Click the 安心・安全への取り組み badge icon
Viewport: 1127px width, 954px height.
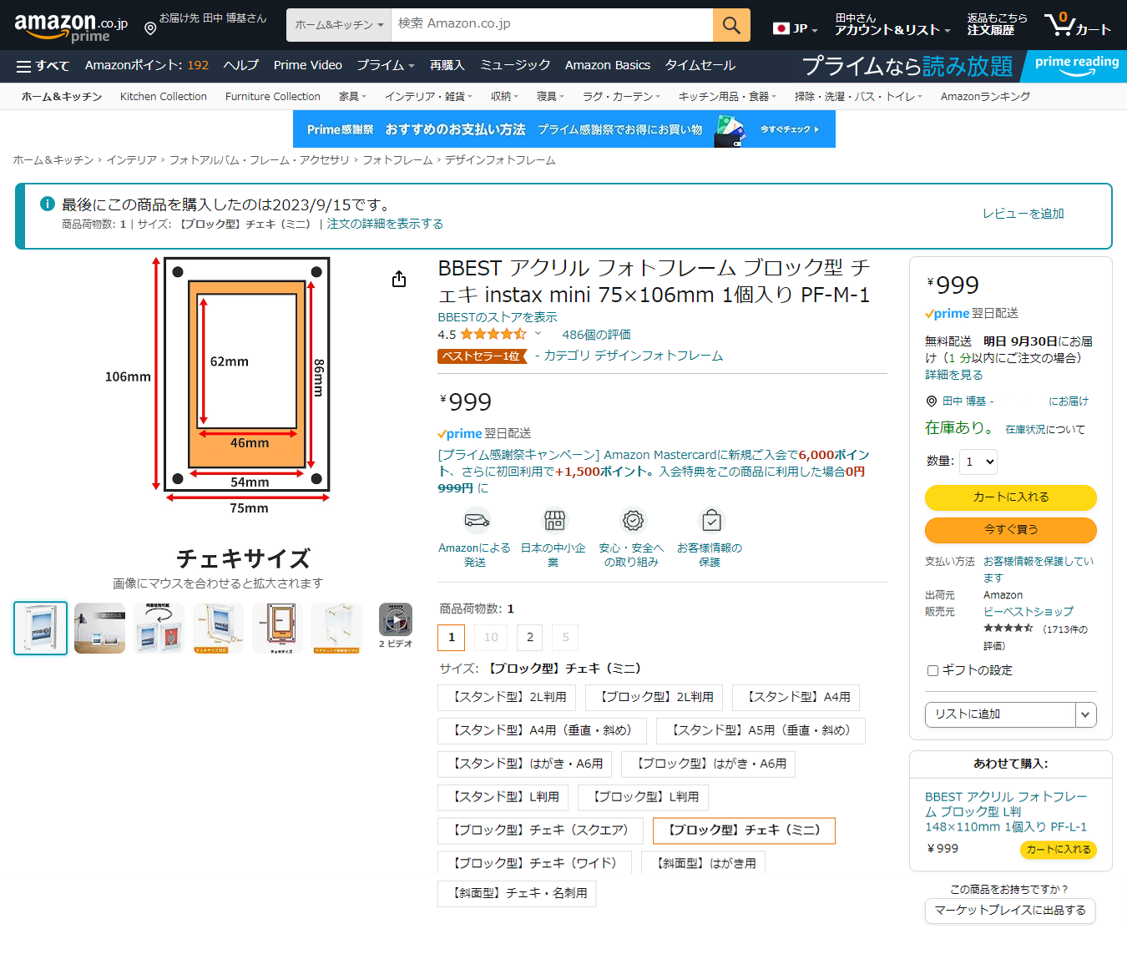633,521
